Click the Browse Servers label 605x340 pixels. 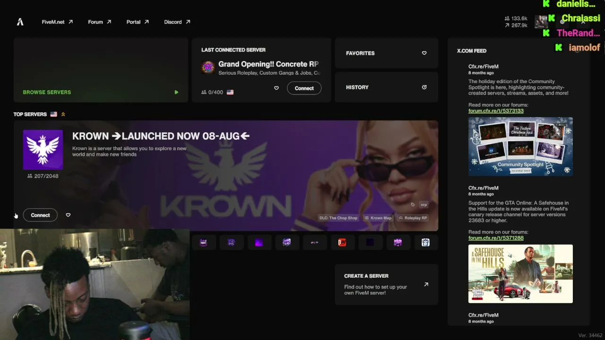pyautogui.click(x=47, y=92)
